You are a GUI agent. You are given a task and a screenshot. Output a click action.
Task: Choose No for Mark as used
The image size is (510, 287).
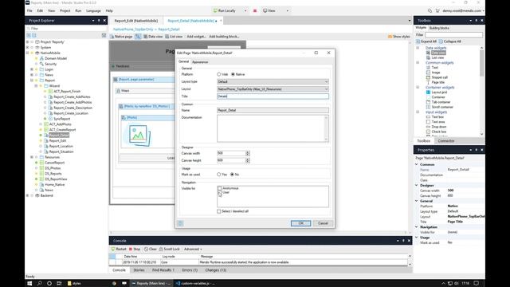coord(232,175)
